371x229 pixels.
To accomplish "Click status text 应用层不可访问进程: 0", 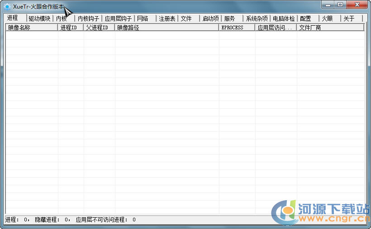I will (106, 220).
